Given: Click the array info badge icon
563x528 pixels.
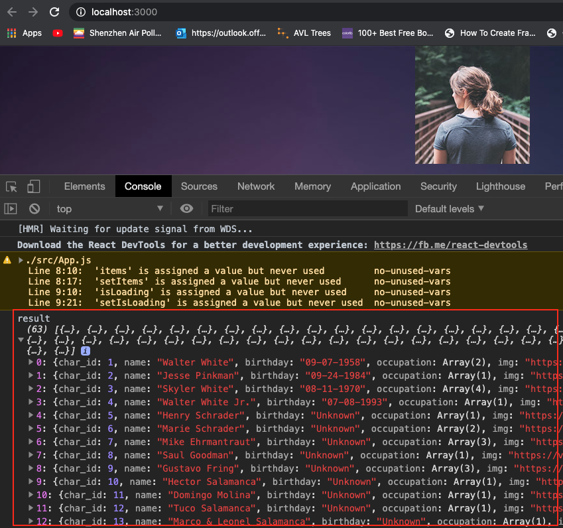Looking at the screenshot, I should [x=86, y=351].
